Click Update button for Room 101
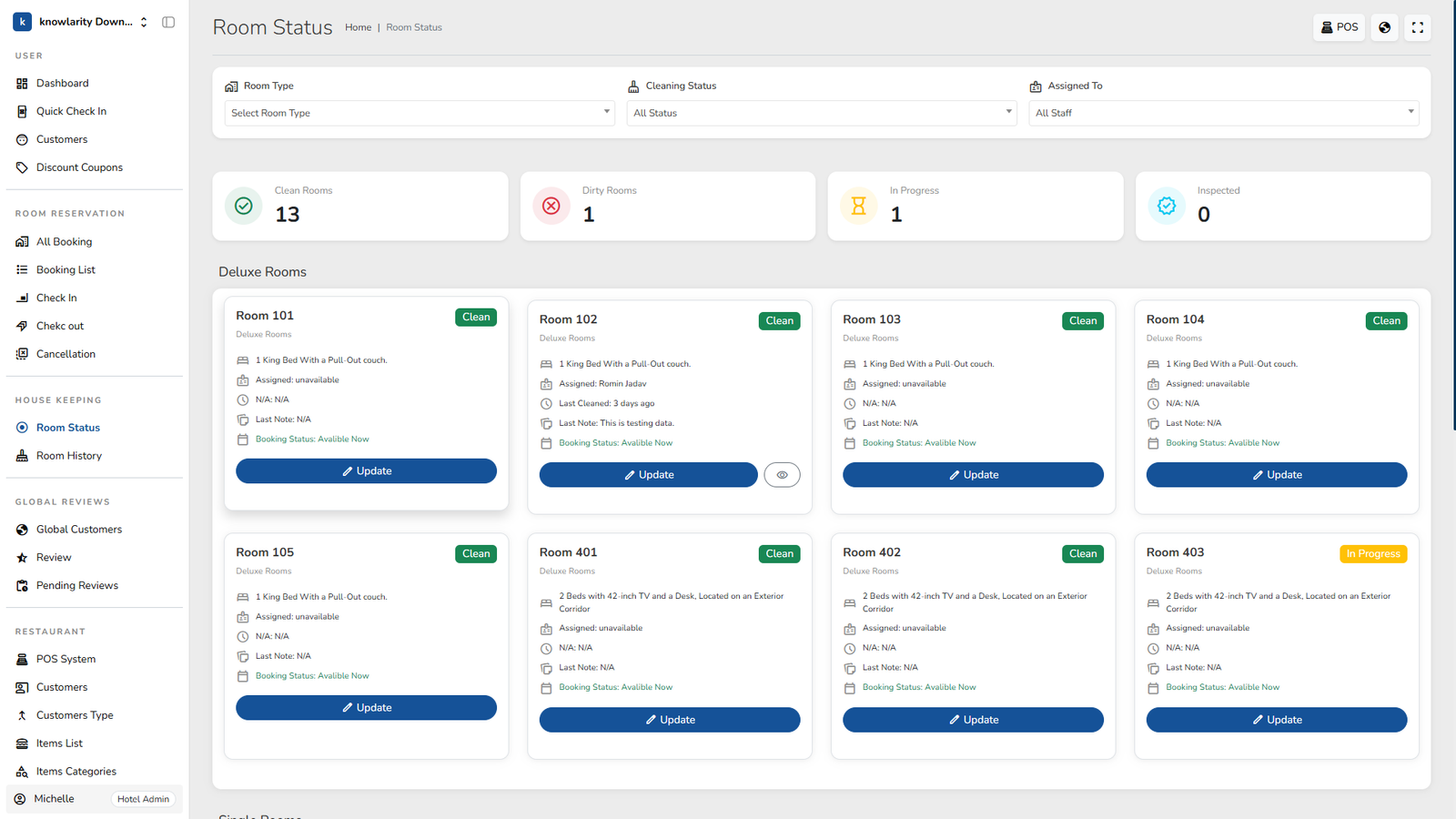This screenshot has width=1456, height=819. [366, 471]
